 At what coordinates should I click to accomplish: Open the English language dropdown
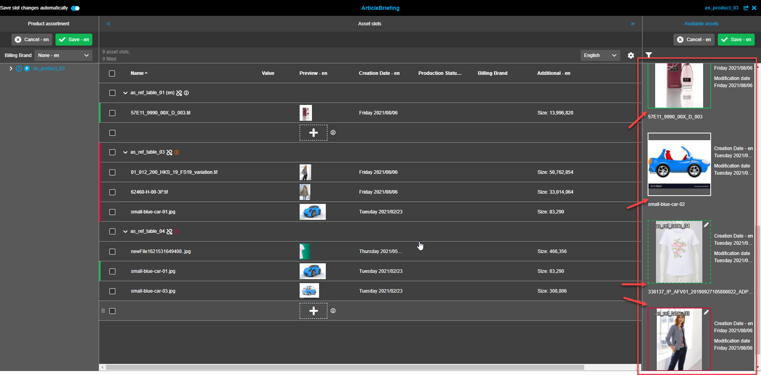coord(600,55)
